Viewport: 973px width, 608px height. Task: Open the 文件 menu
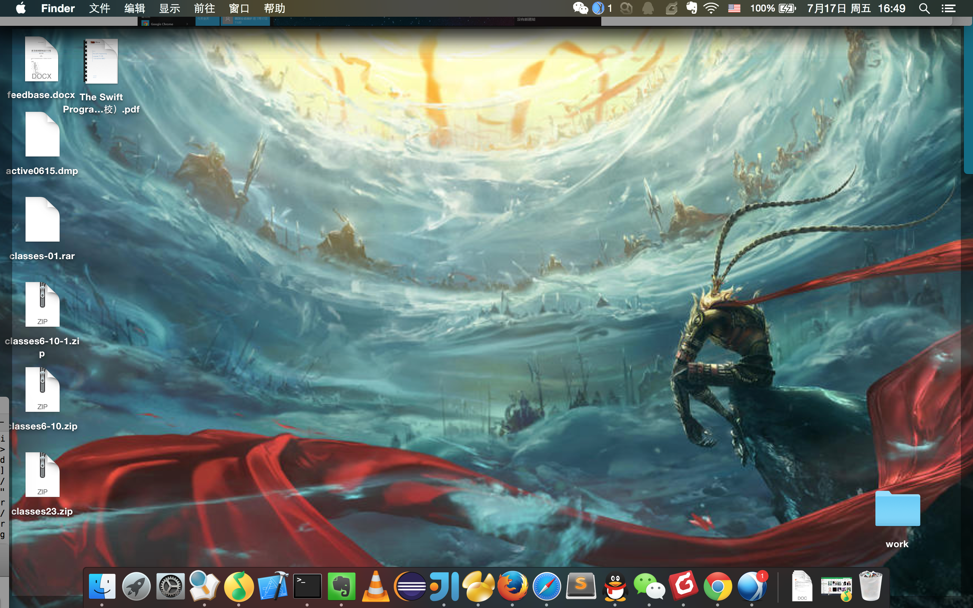(99, 8)
